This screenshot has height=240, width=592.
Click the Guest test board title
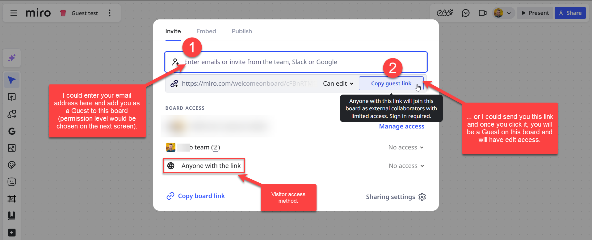(x=85, y=13)
